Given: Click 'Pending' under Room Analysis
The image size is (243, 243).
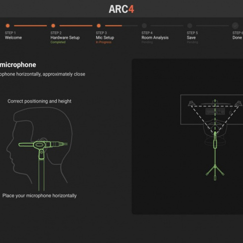Looking at the screenshot, I should click(x=147, y=42).
